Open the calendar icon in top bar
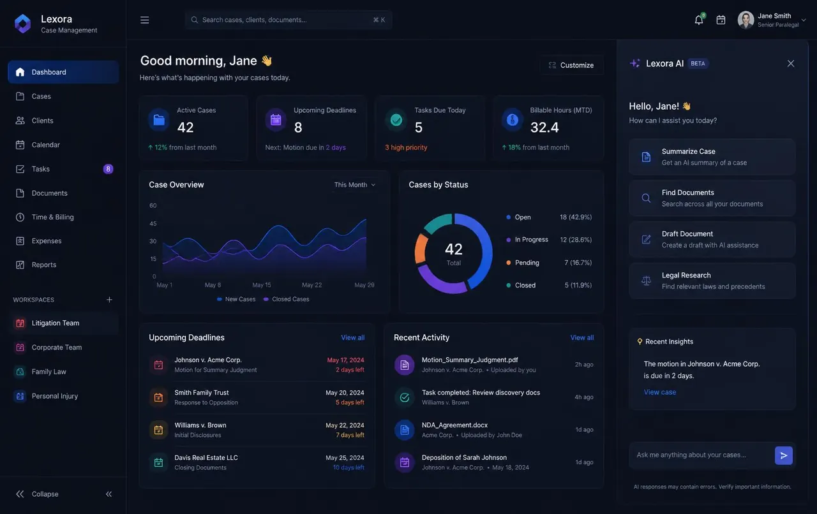Image resolution: width=817 pixels, height=514 pixels. [721, 20]
